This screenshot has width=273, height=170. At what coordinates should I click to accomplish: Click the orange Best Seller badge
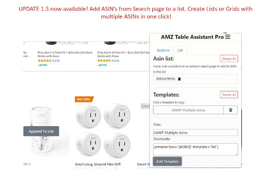pyautogui.click(x=84, y=99)
